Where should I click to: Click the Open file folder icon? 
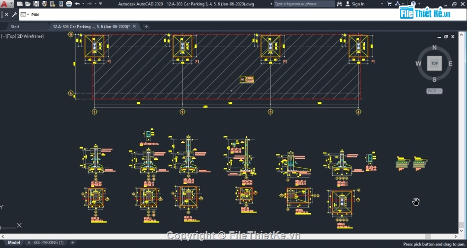(28, 4)
